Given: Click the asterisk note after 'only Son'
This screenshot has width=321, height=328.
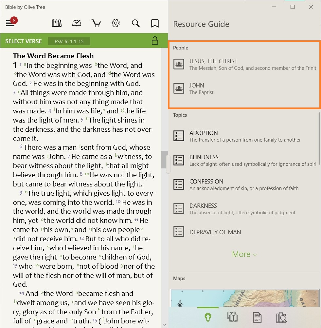Looking at the screenshot, I should point(98,310).
